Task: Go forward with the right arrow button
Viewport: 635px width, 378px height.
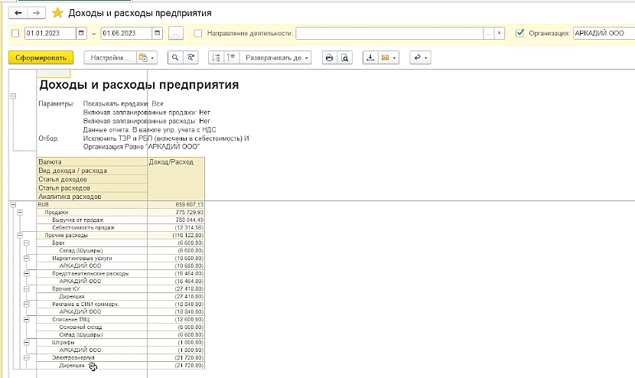Action: (36, 13)
